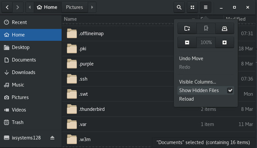Select the .offlineimap folder icon

[72, 33]
